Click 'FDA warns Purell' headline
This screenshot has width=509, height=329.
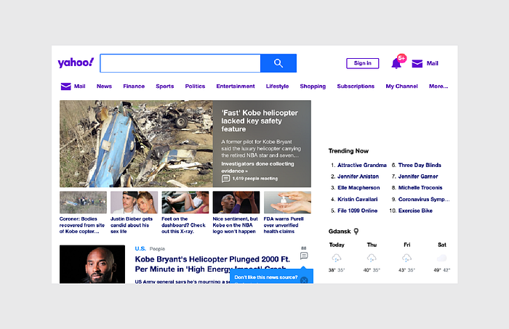click(284, 225)
